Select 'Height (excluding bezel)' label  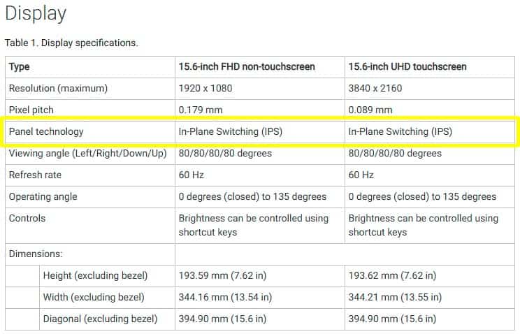[96, 275]
